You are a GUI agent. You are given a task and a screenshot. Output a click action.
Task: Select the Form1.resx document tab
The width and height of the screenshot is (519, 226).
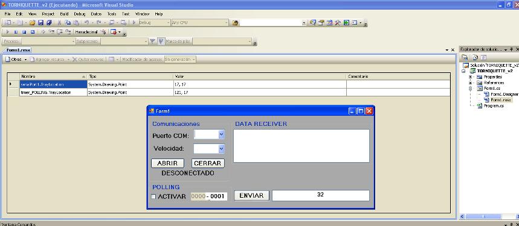coord(18,50)
